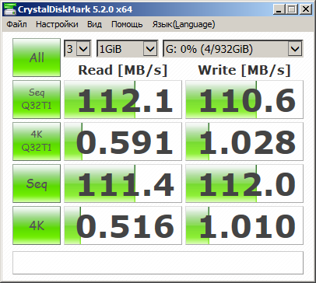Run the Seq test button
316x283 pixels.
(x=37, y=183)
